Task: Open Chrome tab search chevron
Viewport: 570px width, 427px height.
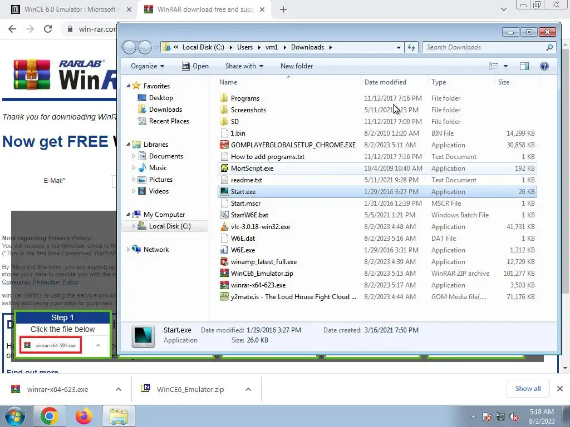Action: pyautogui.click(x=503, y=9)
